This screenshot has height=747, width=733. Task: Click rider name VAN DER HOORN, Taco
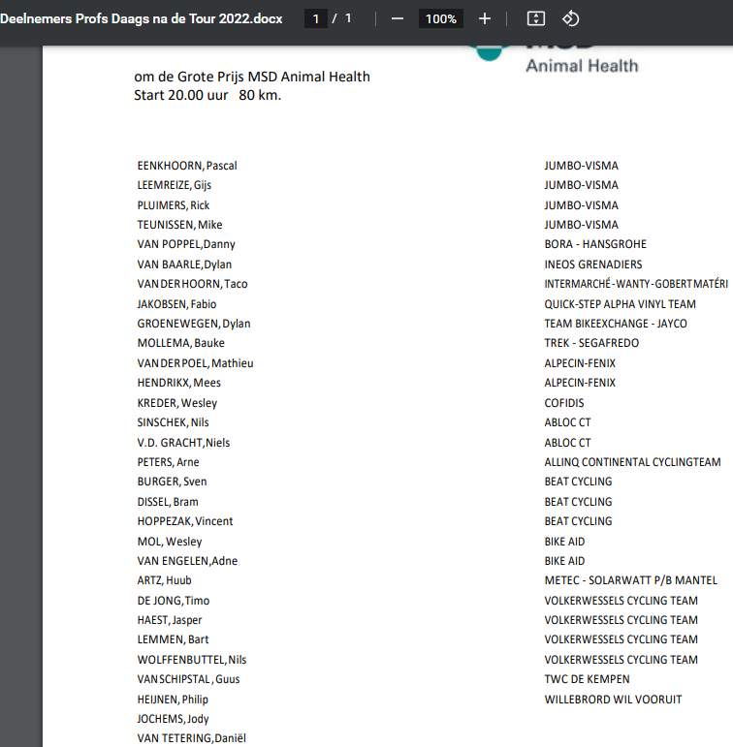pyautogui.click(x=192, y=284)
